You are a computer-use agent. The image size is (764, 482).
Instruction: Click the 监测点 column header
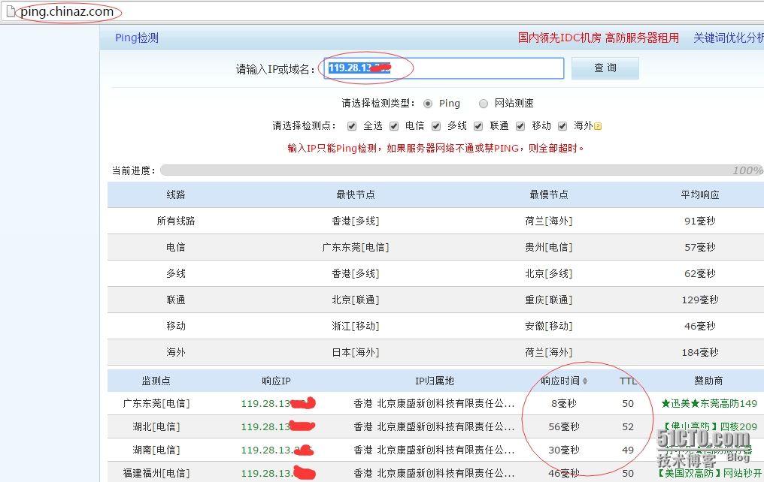pyautogui.click(x=156, y=381)
